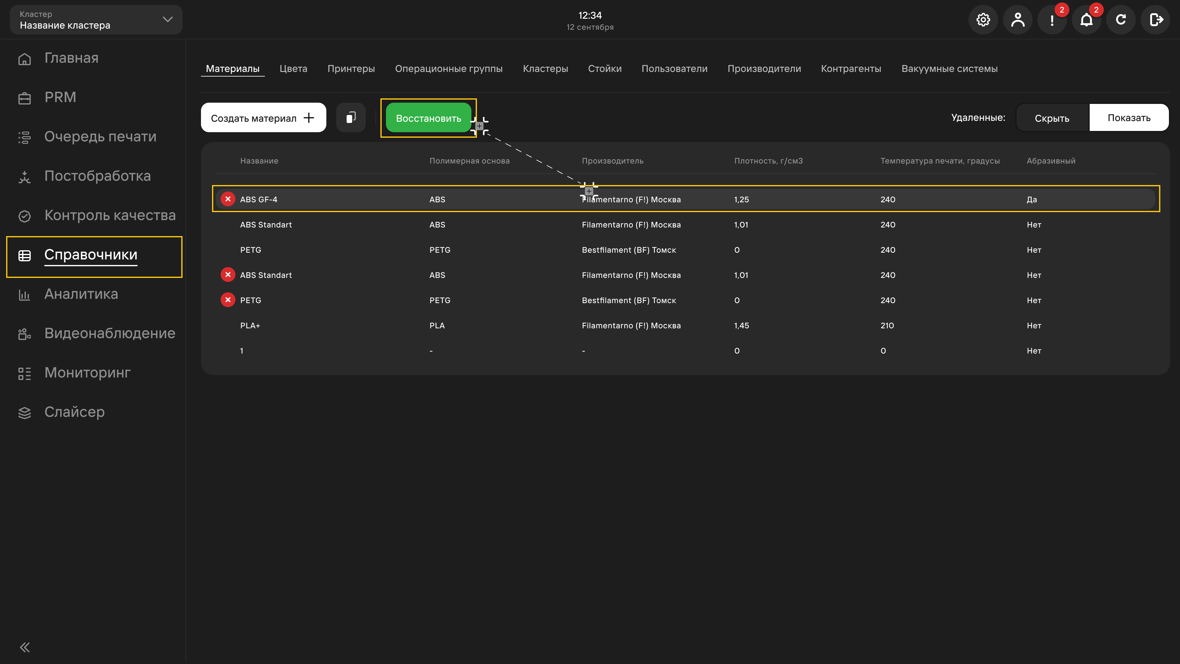The height and width of the screenshot is (664, 1180).
Task: Open Постобработка in sidebar
Action: tap(97, 176)
